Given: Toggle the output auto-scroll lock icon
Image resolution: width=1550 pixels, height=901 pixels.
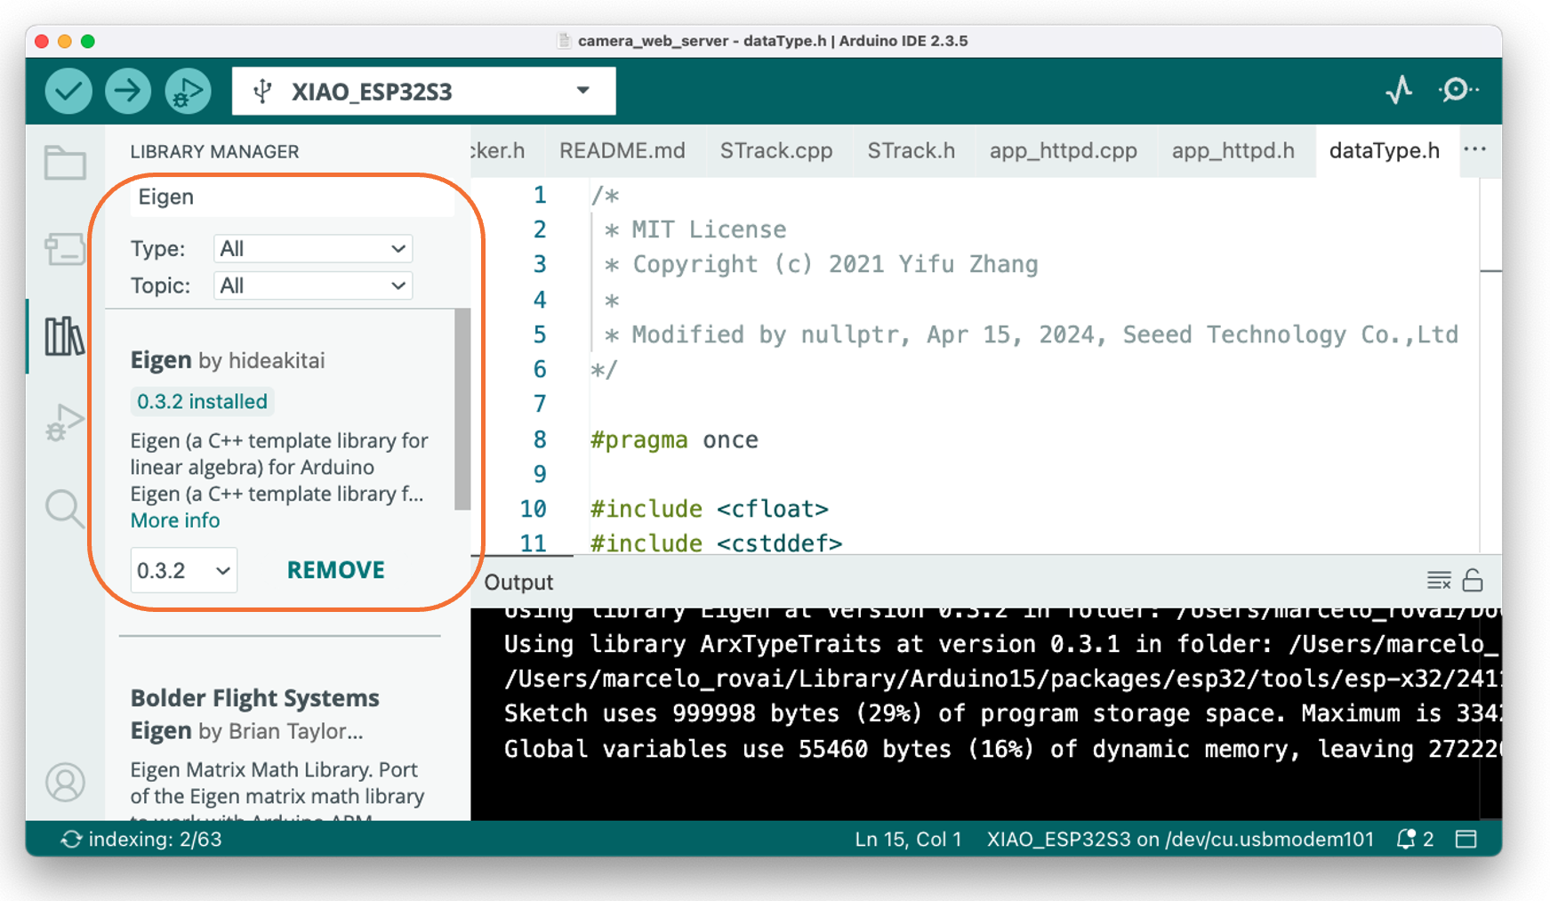Looking at the screenshot, I should point(1473,581).
